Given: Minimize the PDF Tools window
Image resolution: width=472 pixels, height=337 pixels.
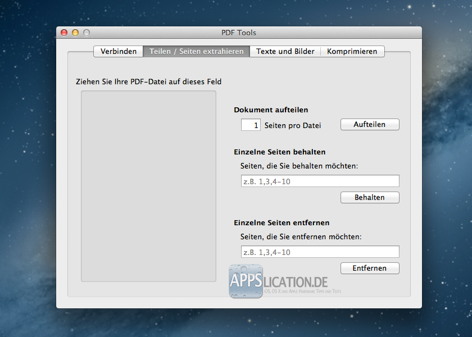Looking at the screenshot, I should point(75,33).
